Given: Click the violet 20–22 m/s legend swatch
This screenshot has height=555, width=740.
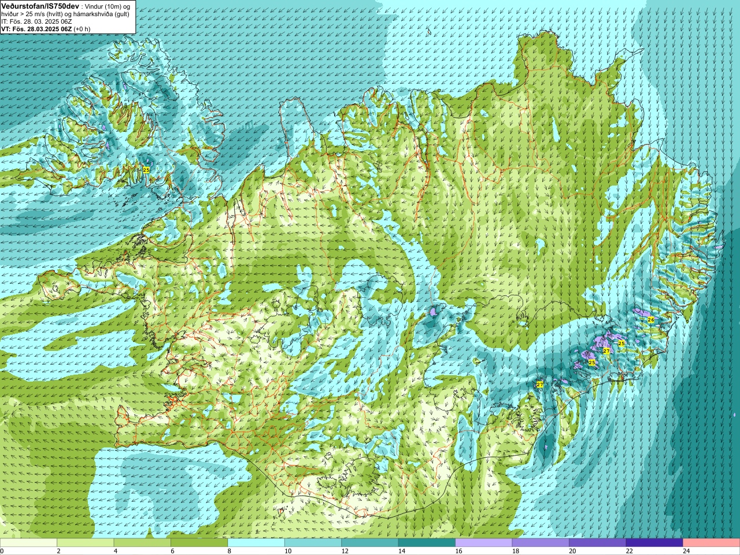Looking at the screenshot, I should (598, 543).
